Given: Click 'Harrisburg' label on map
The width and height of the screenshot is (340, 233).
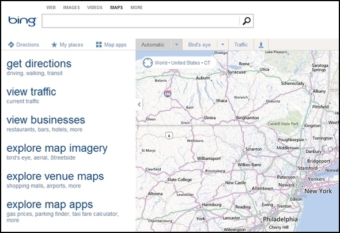Looking at the screenshot, I should pyautogui.click(x=211, y=205).
